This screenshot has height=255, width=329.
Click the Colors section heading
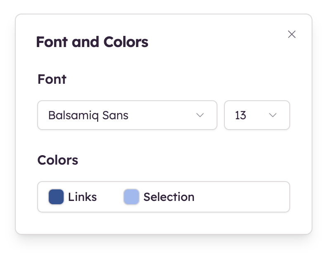coord(57,160)
